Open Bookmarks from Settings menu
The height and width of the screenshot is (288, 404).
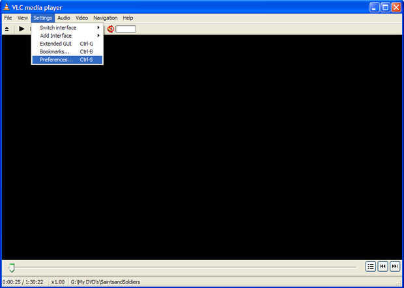(x=67, y=51)
